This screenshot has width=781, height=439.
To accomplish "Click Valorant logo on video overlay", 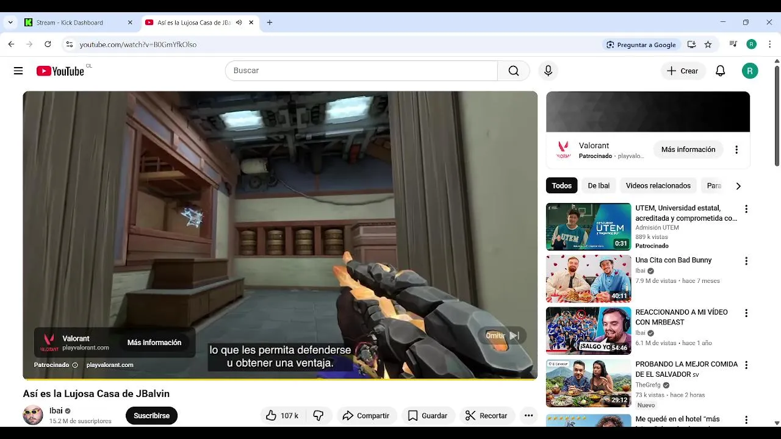I will pyautogui.click(x=49, y=343).
